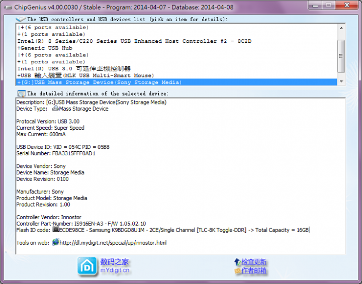The image size is (362, 284).
Task: Click the globe icon next to Tools on web
Action: (56, 242)
